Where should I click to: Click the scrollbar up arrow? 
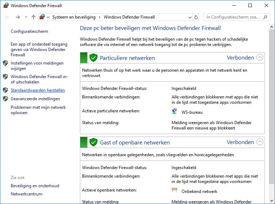(271, 27)
